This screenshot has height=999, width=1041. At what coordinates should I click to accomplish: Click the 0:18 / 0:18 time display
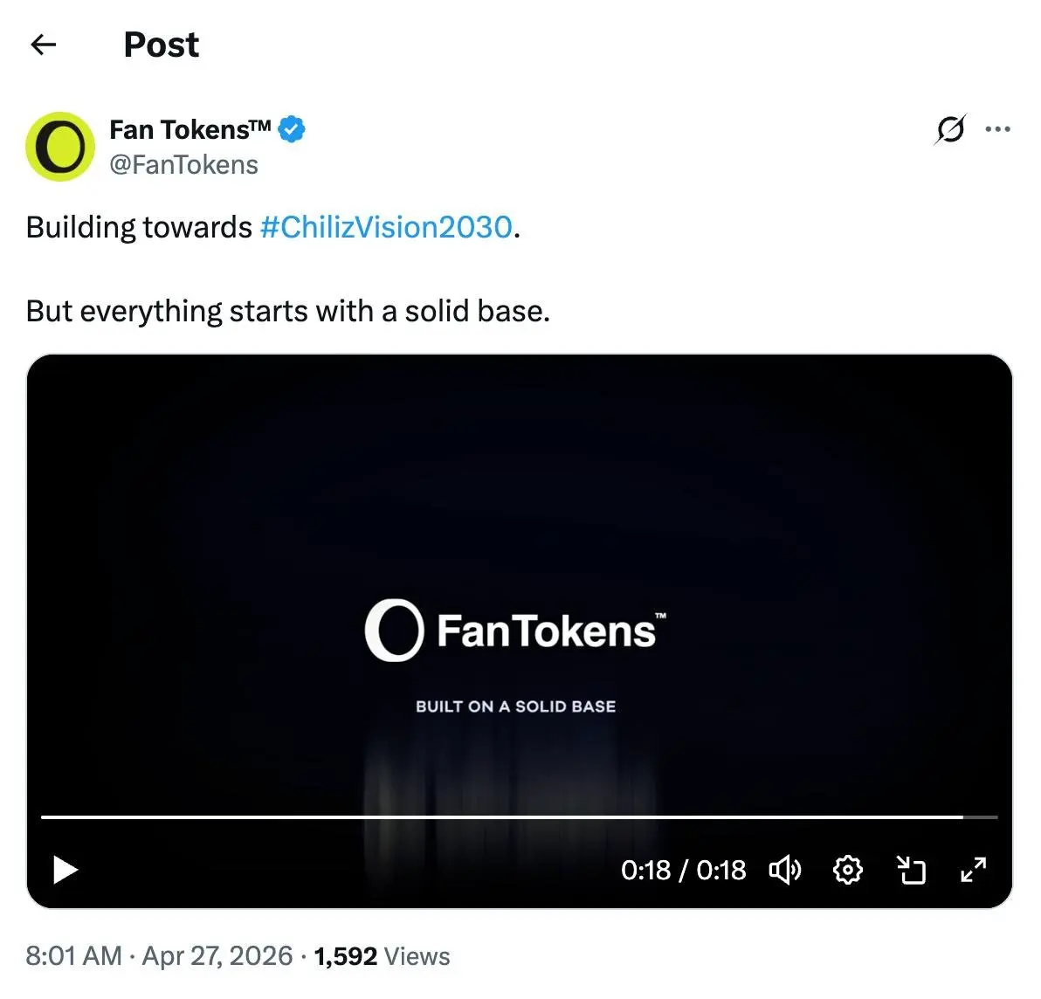(683, 870)
